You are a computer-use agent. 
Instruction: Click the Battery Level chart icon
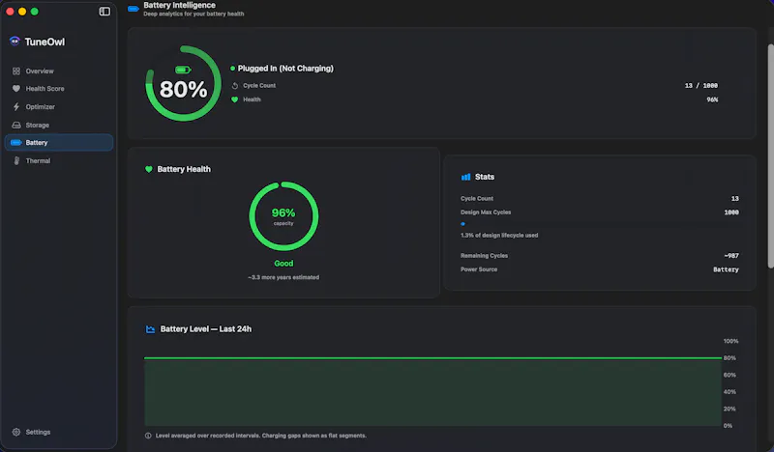pos(151,328)
